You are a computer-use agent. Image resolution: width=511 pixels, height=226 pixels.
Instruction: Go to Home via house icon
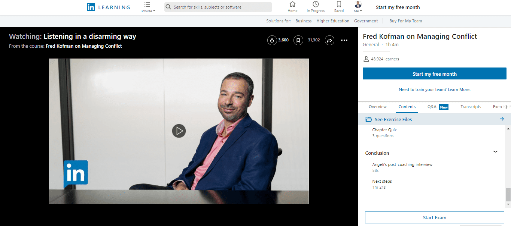292,4
